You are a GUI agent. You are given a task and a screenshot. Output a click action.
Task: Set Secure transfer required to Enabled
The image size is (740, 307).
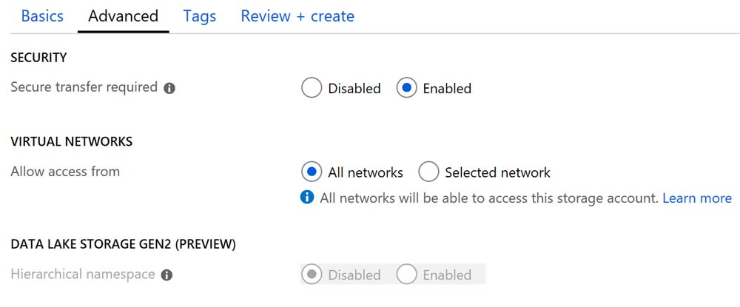(407, 89)
